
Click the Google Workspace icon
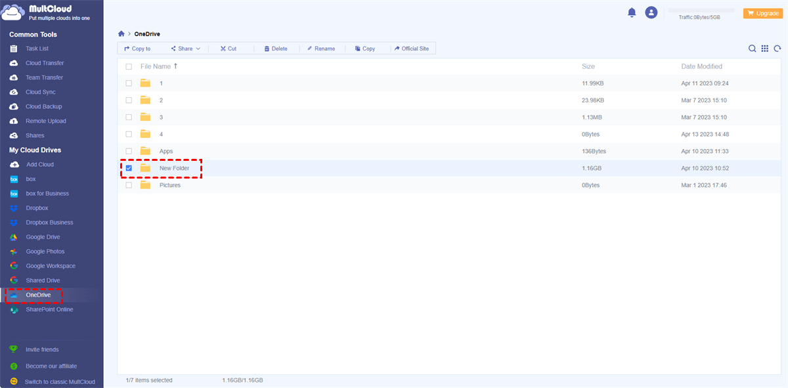coord(14,266)
